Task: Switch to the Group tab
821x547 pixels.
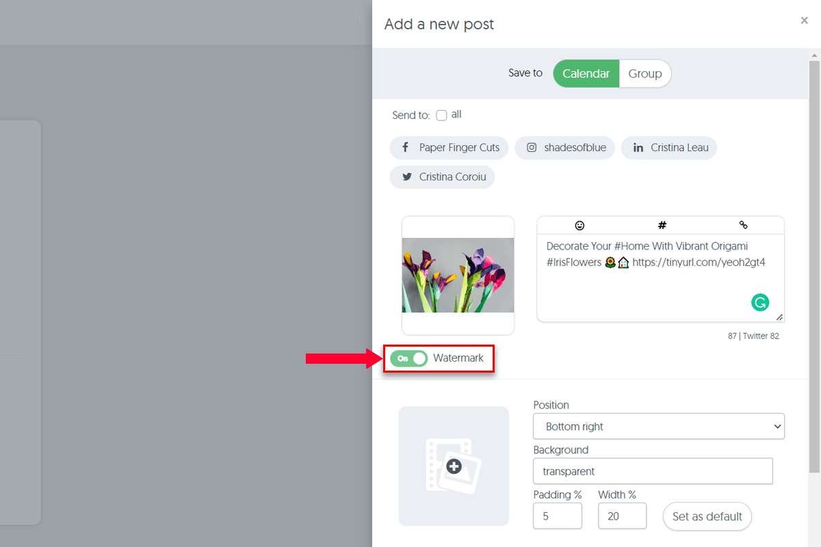Action: [645, 74]
